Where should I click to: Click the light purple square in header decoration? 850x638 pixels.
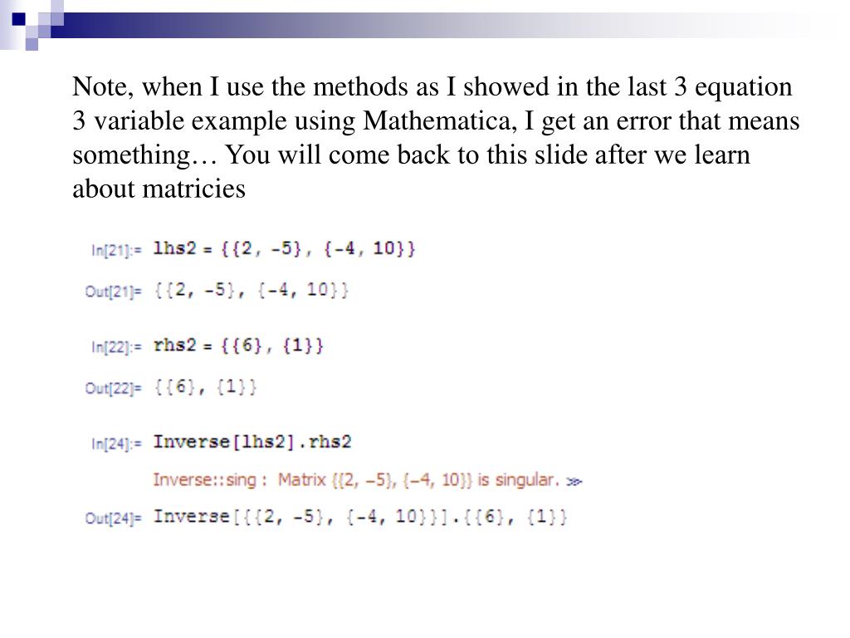(32, 45)
